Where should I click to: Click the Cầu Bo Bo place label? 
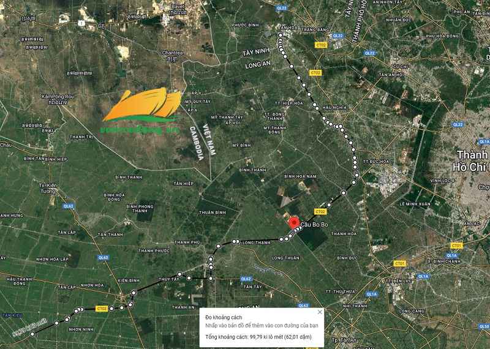coord(313,225)
